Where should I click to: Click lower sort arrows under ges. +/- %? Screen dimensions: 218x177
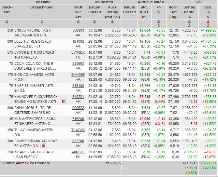tap(208, 26)
